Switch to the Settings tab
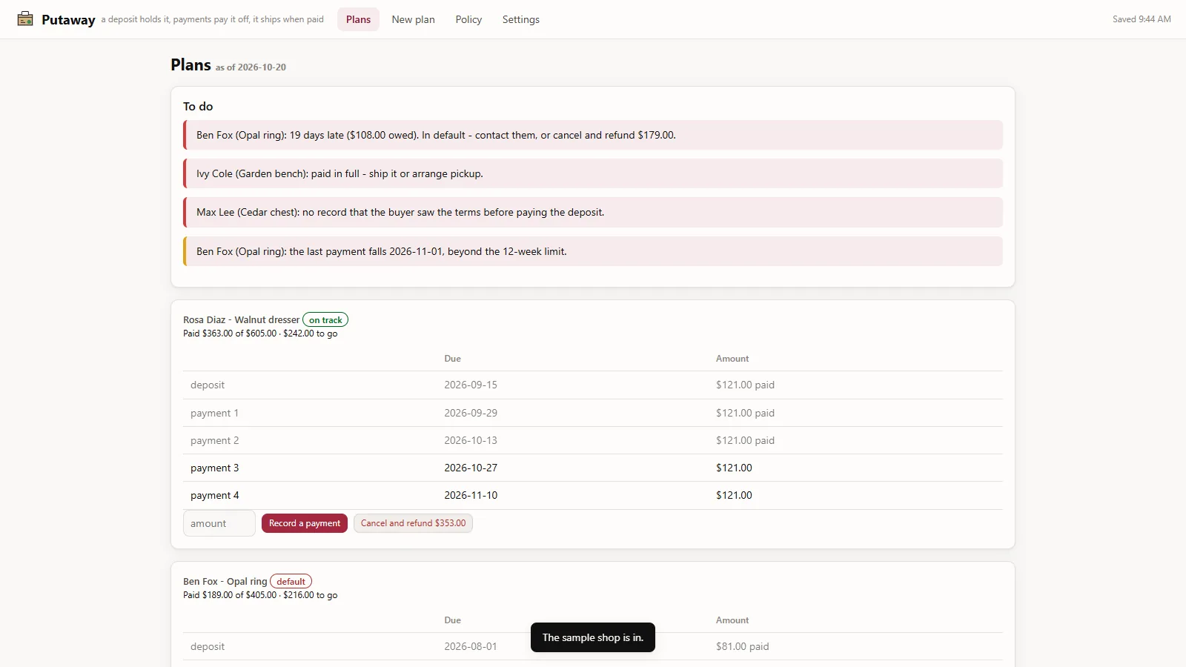 [x=521, y=19]
